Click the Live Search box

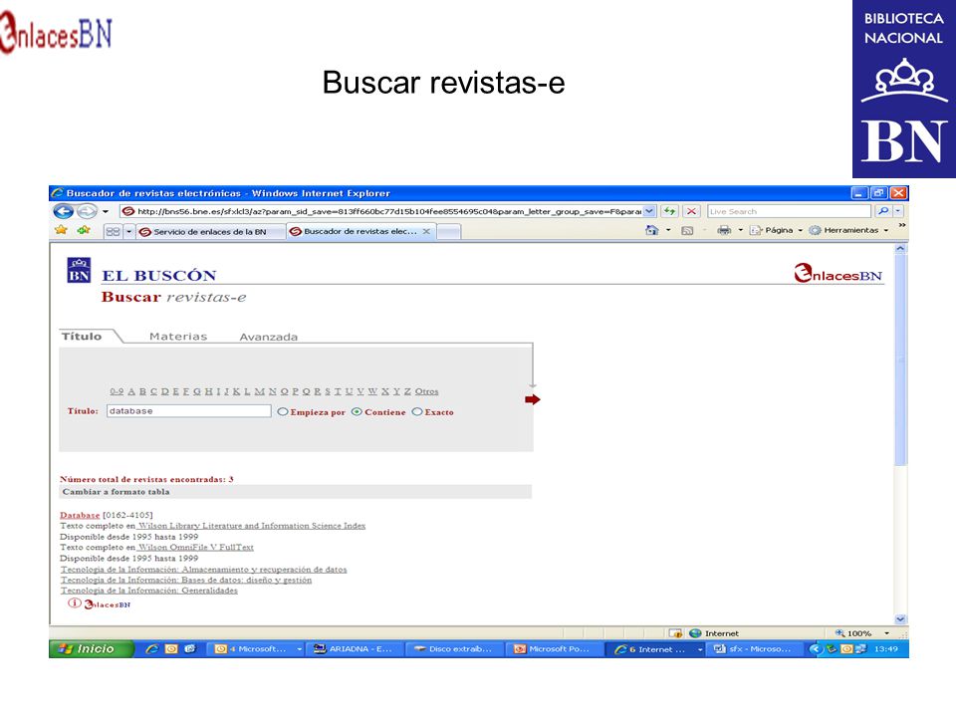point(789,211)
